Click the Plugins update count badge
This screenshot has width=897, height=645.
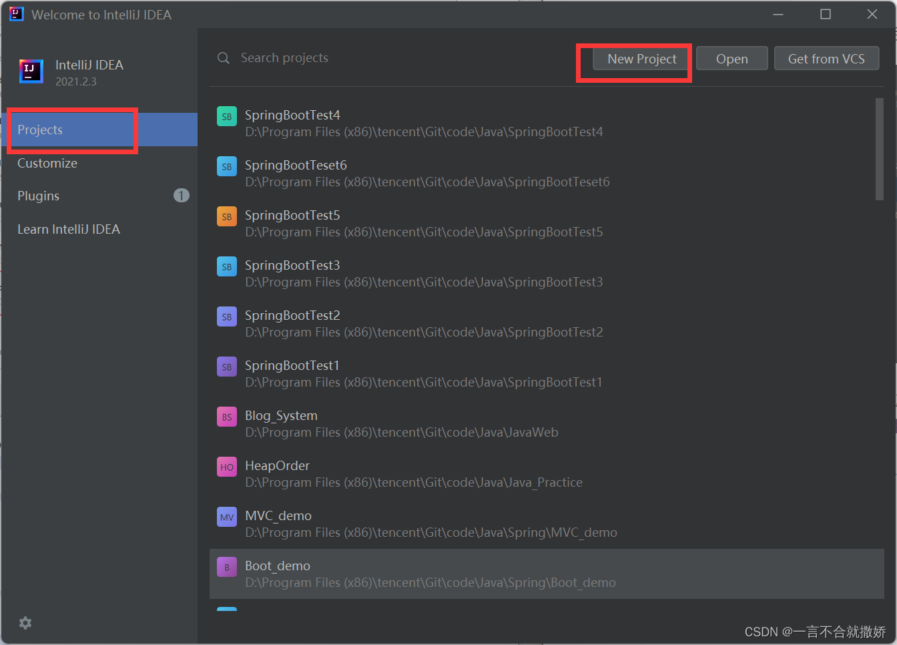[x=182, y=196]
